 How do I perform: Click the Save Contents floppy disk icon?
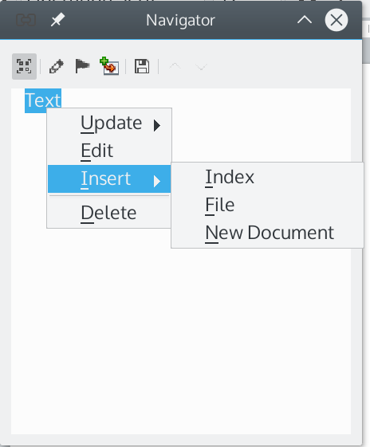(142, 66)
